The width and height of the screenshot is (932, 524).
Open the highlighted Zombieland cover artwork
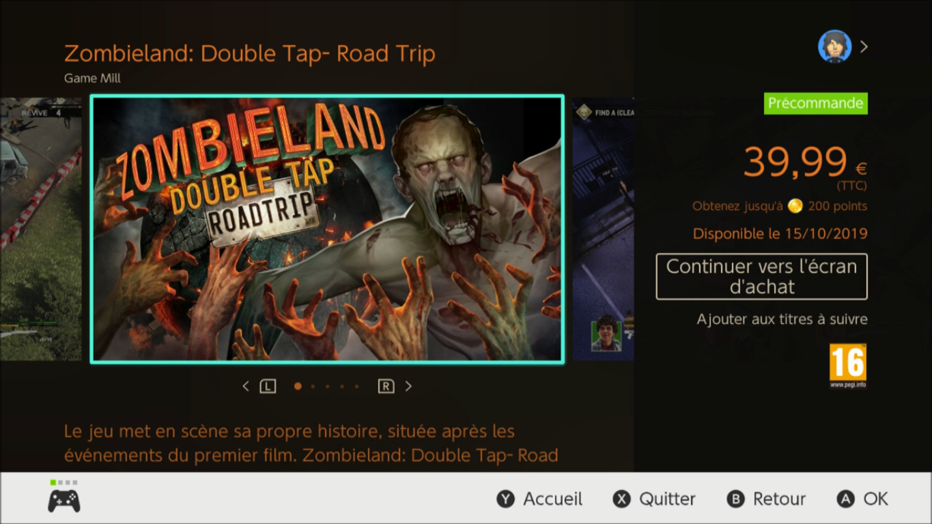[327, 229]
